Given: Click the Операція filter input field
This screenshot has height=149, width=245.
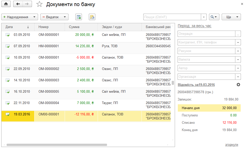Looking at the screenshot, I should (206, 34).
